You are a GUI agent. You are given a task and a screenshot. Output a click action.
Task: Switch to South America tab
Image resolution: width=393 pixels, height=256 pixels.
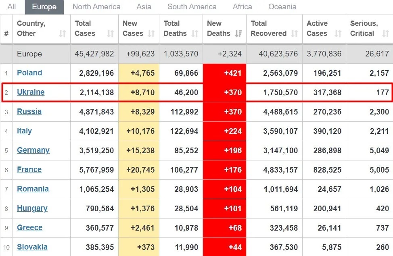pyautogui.click(x=192, y=7)
